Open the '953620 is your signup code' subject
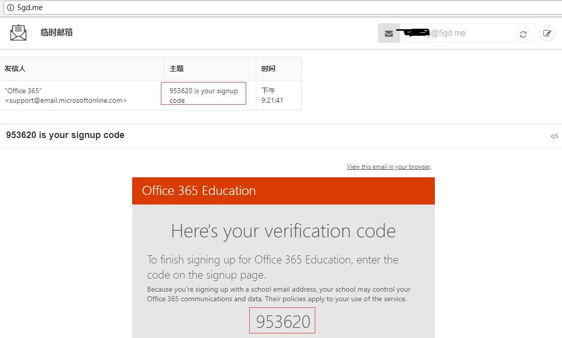 pos(204,95)
